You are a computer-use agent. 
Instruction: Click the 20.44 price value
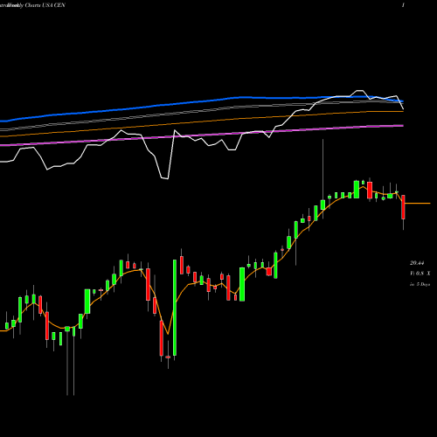coord(417,263)
